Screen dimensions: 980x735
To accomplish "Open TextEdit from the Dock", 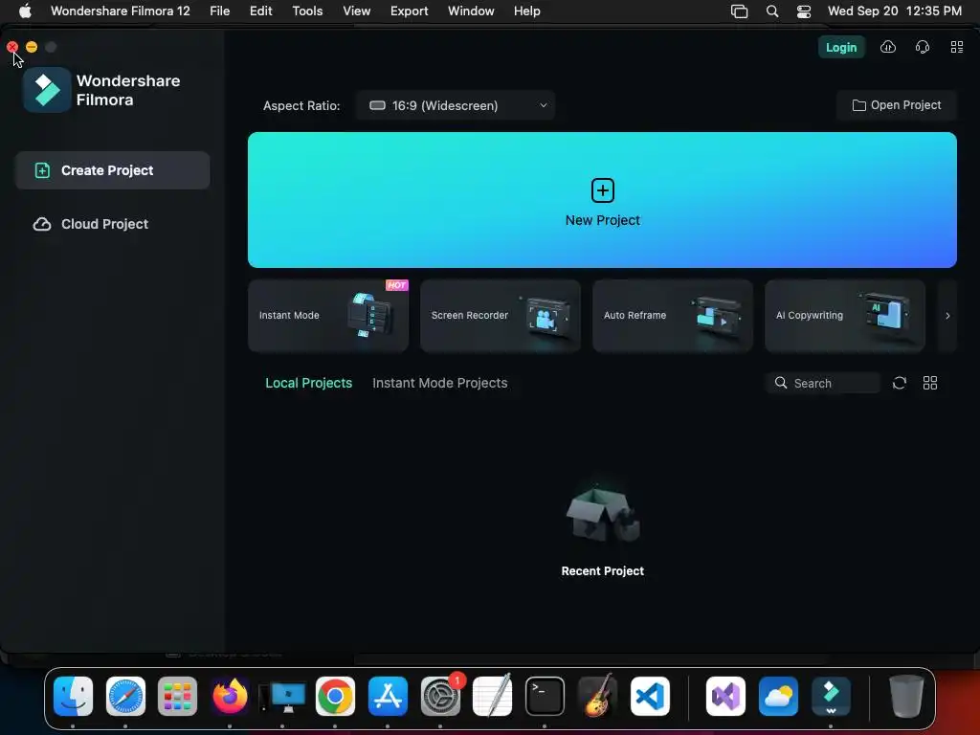I will click(493, 695).
